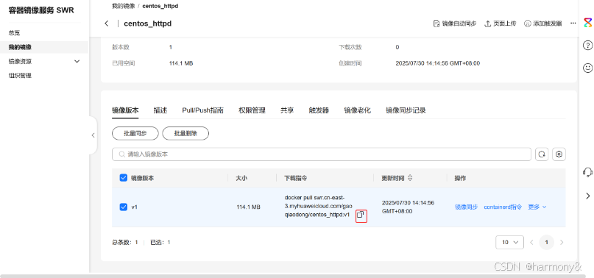The width and height of the screenshot is (594, 278).
Task: Click the 总条数: 1 text
Action: 125,242
